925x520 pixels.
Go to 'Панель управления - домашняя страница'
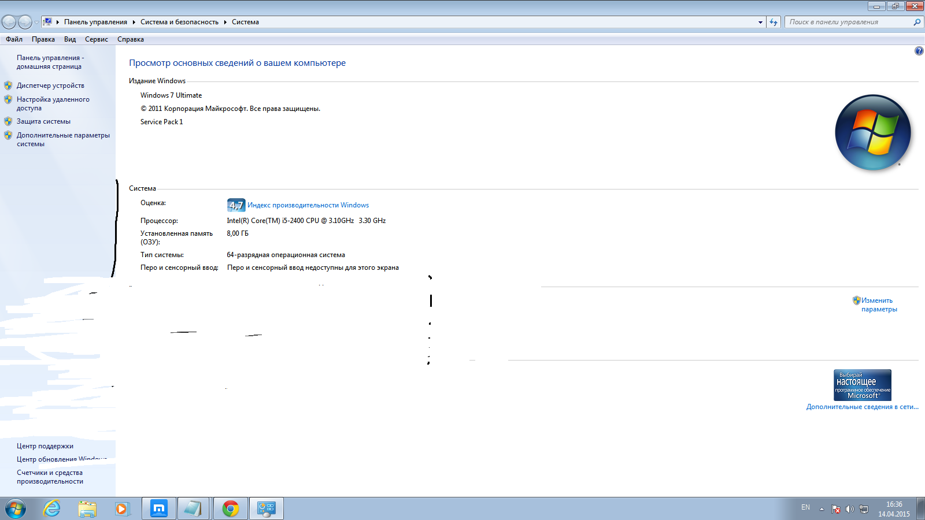pyautogui.click(x=50, y=62)
